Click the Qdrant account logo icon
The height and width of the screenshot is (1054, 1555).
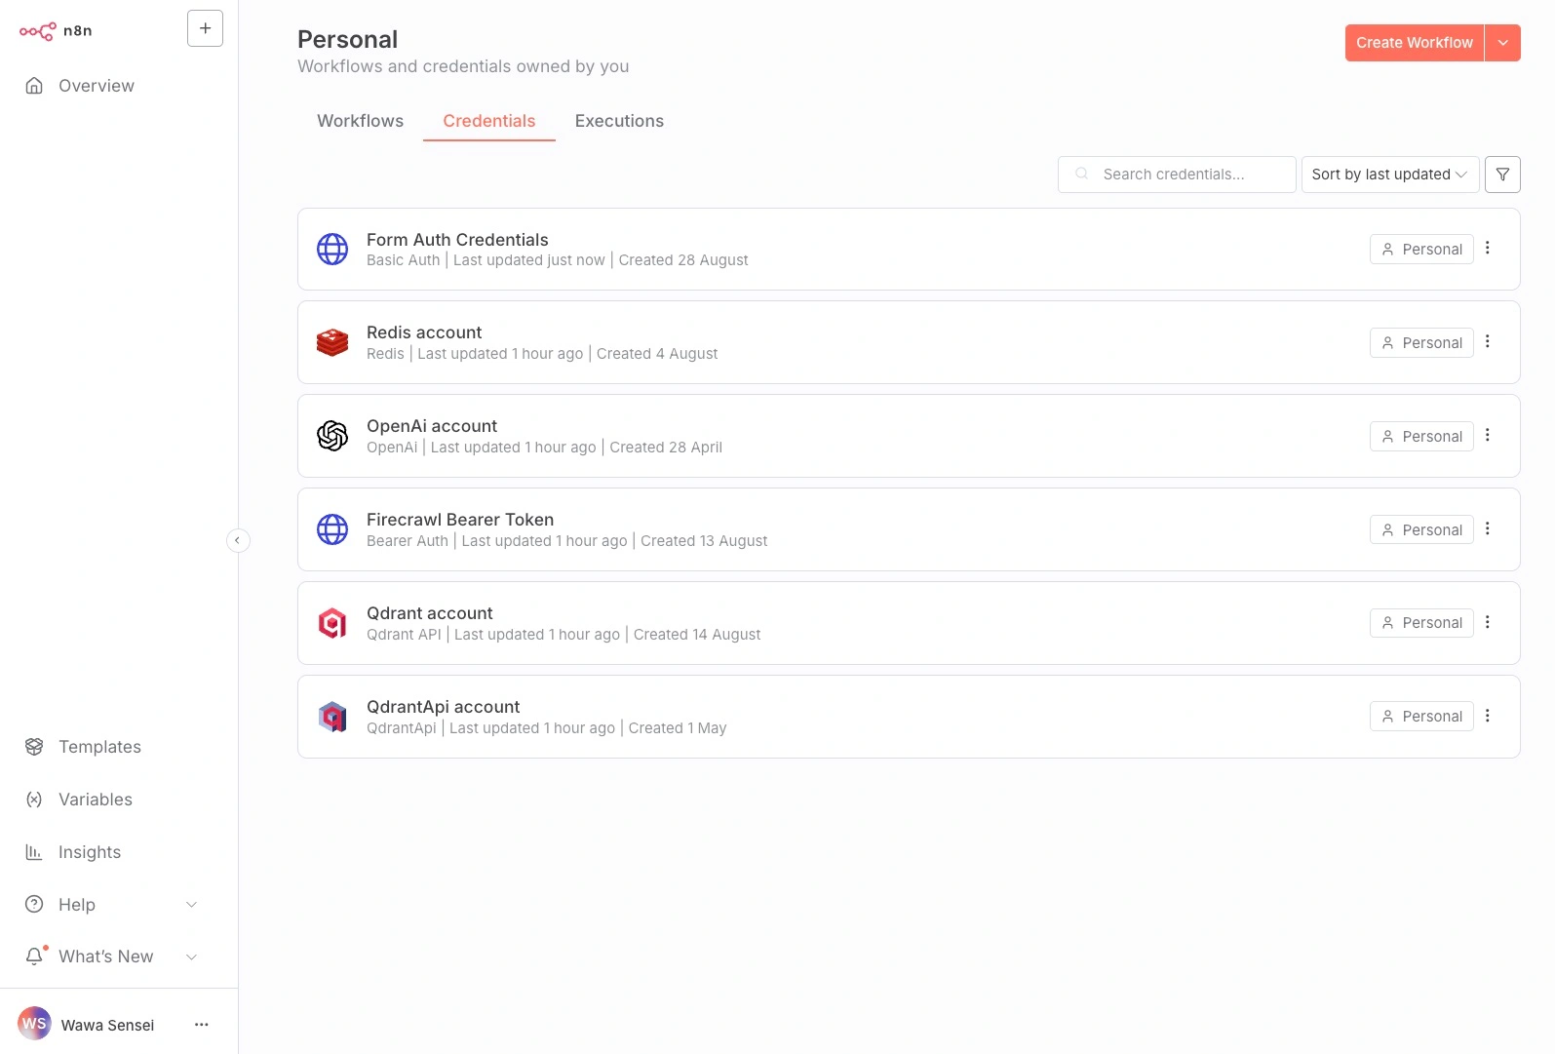tap(332, 623)
